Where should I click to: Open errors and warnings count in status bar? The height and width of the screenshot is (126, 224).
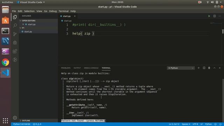coord(37,124)
